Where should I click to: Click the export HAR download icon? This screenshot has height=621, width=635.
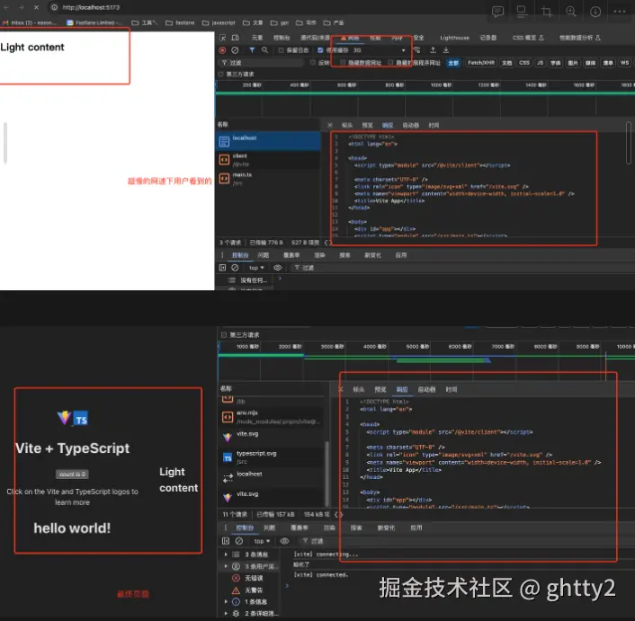pos(446,50)
